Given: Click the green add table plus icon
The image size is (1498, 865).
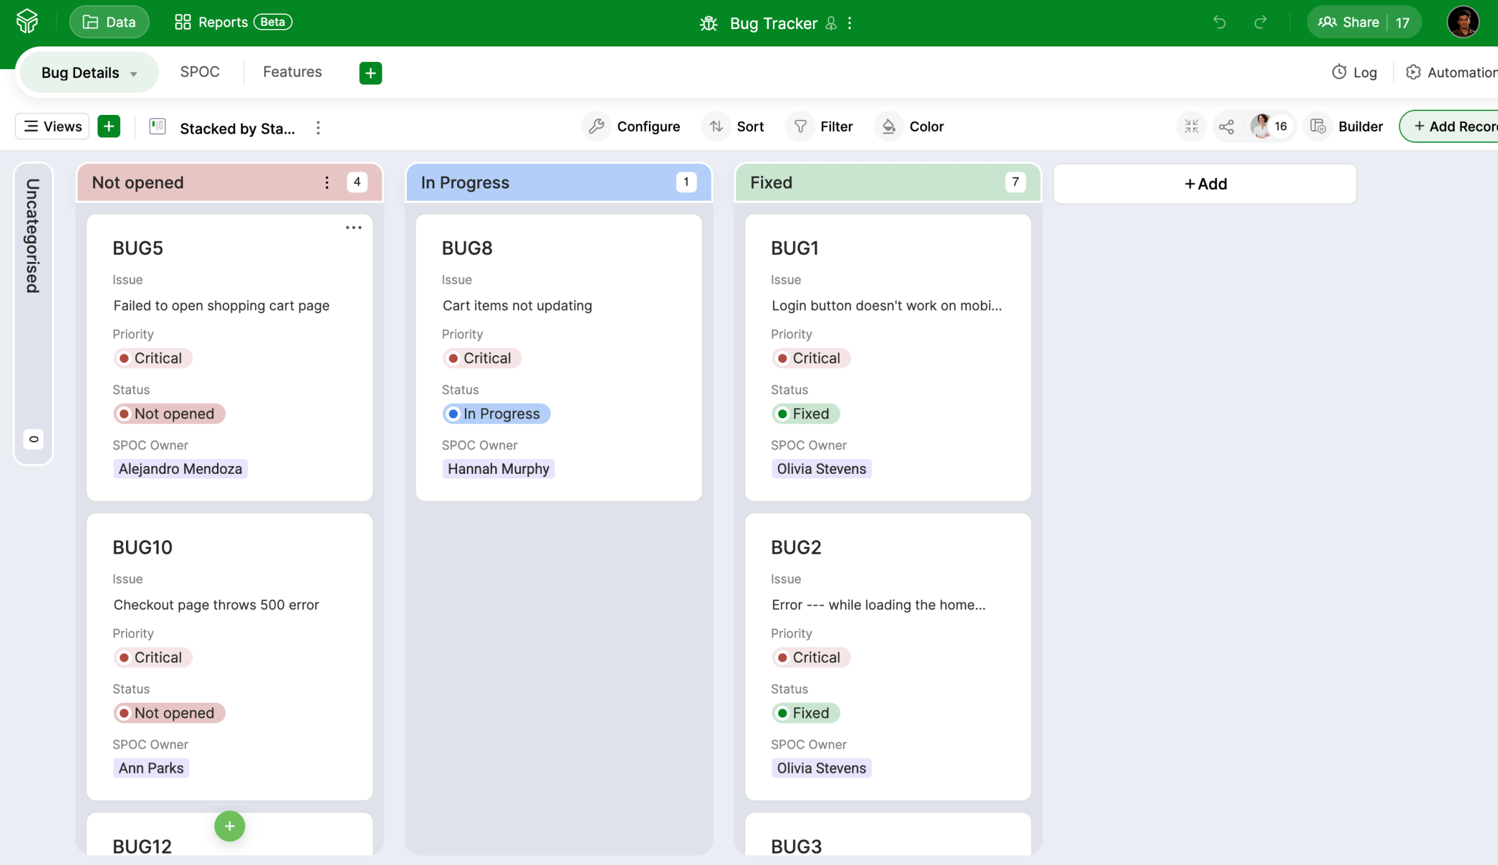Looking at the screenshot, I should [370, 73].
